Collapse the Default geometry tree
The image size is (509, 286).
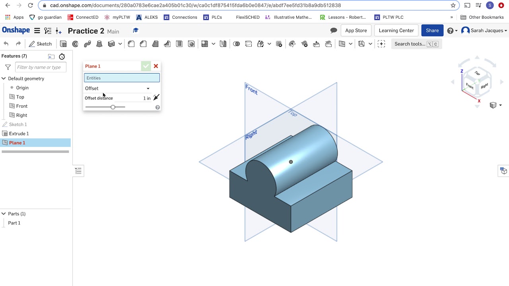[4, 79]
